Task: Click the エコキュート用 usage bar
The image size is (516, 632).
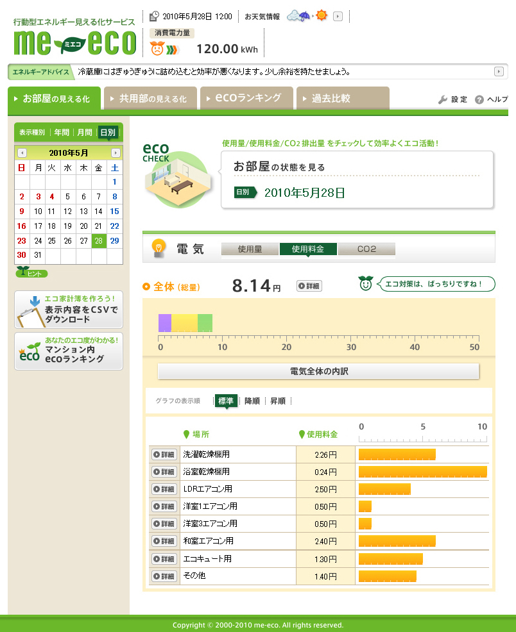Action: click(x=391, y=559)
